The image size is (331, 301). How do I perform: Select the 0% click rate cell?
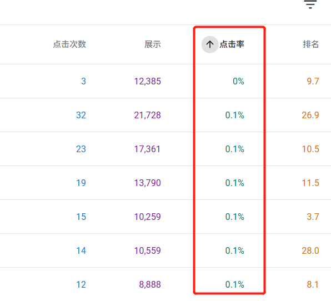pyautogui.click(x=238, y=81)
